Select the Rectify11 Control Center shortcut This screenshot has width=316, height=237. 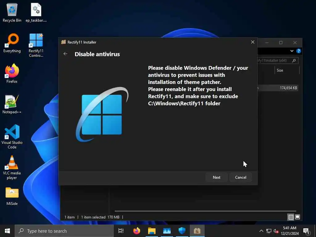[36, 45]
